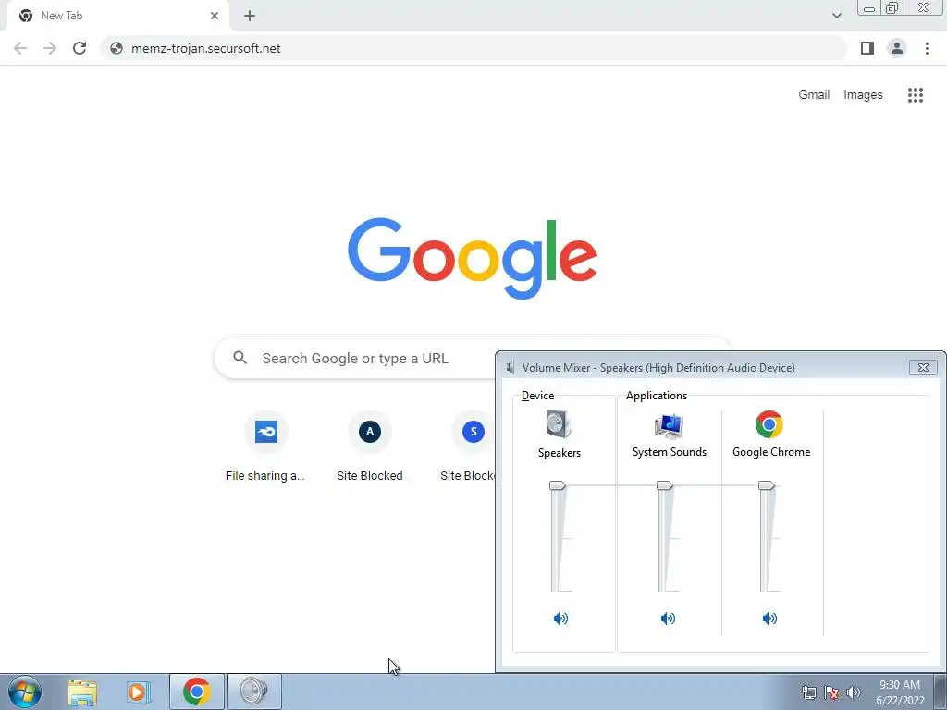Click the Volume Mixer taskbar button

pos(254,692)
